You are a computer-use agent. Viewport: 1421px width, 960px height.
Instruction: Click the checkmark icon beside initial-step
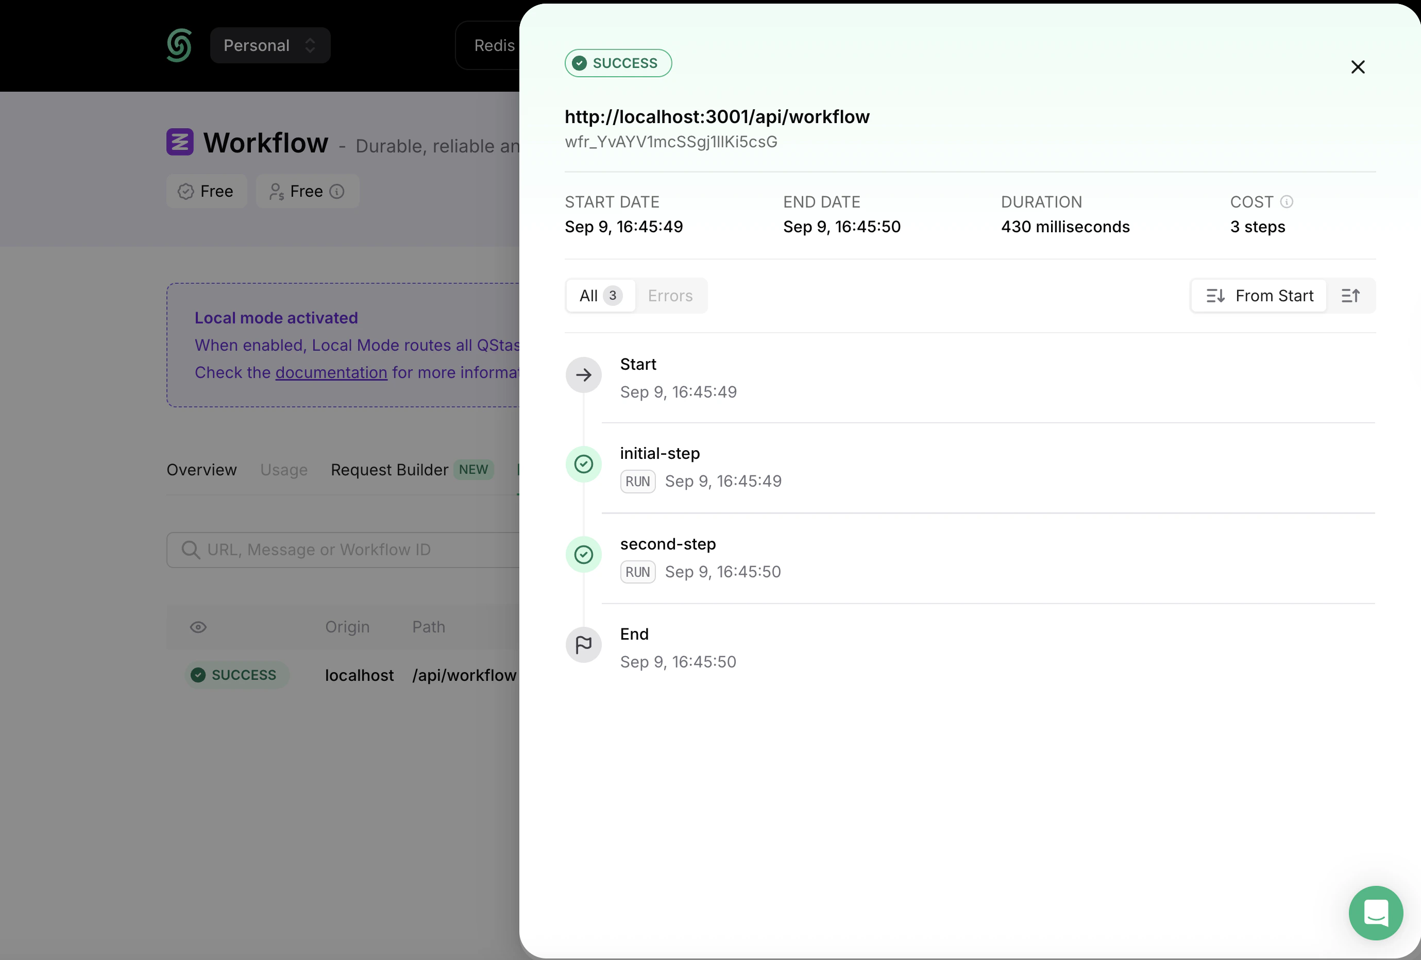(x=583, y=465)
